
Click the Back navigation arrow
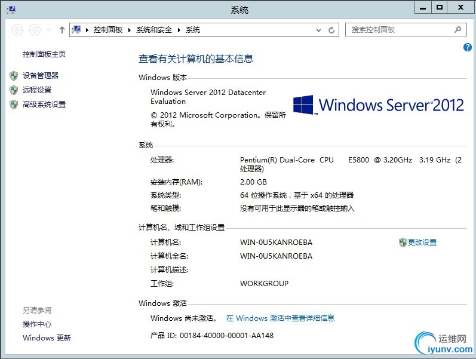17,30
